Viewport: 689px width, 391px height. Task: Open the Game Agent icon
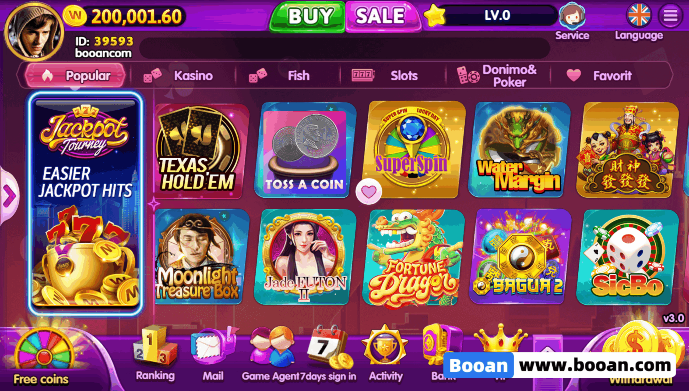click(x=272, y=347)
